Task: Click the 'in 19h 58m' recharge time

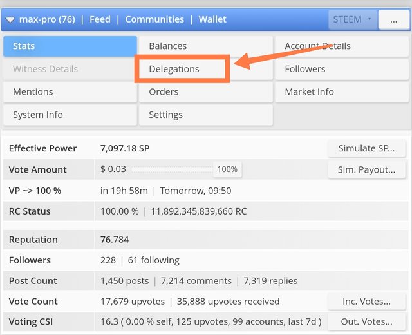Action: pyautogui.click(x=124, y=191)
